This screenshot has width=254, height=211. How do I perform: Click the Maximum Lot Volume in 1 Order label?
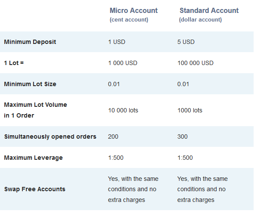point(35,110)
